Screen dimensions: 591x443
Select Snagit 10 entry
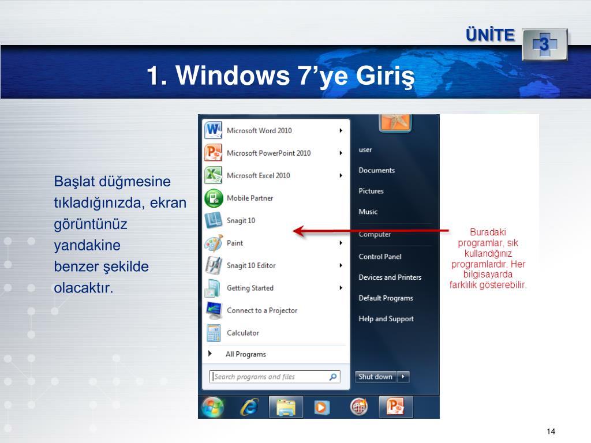[x=275, y=220]
